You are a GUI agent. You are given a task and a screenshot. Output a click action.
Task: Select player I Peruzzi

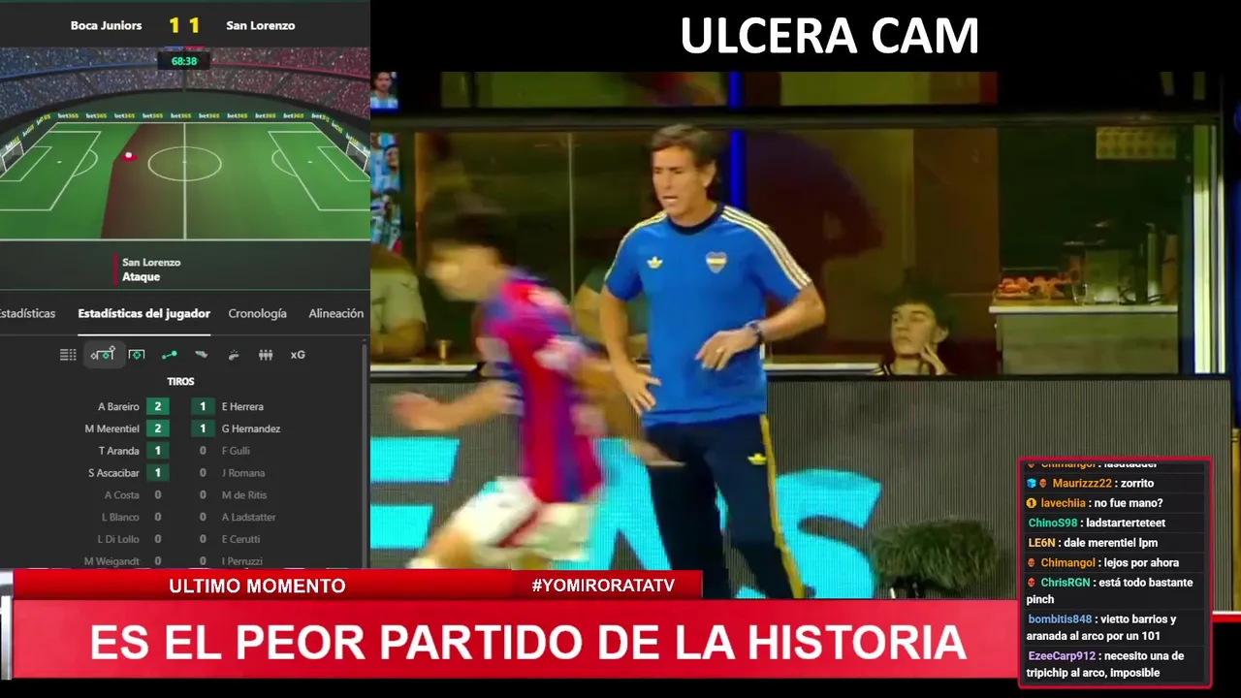[241, 561]
